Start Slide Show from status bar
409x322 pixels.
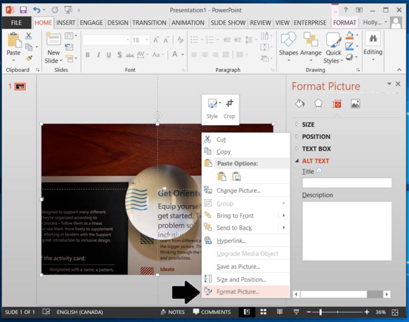tap(296, 312)
